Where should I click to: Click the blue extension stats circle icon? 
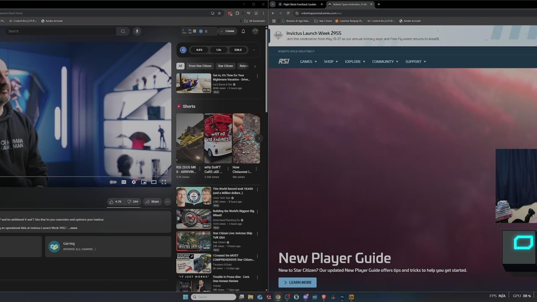coord(183,50)
